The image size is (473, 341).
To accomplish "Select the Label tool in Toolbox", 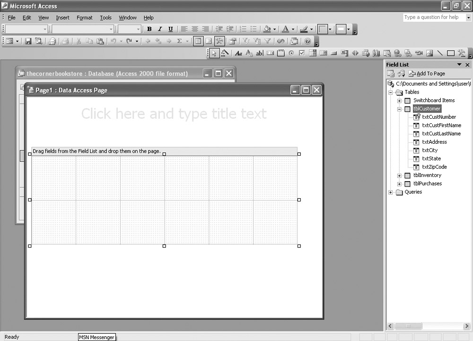I will [238, 53].
